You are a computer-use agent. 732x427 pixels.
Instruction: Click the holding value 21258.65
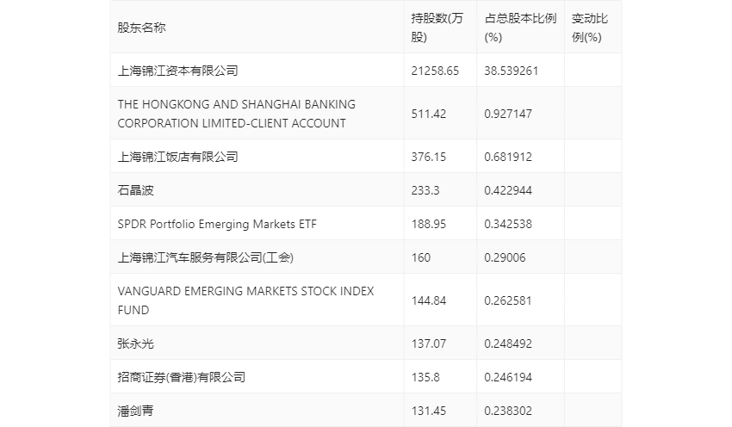click(435, 71)
